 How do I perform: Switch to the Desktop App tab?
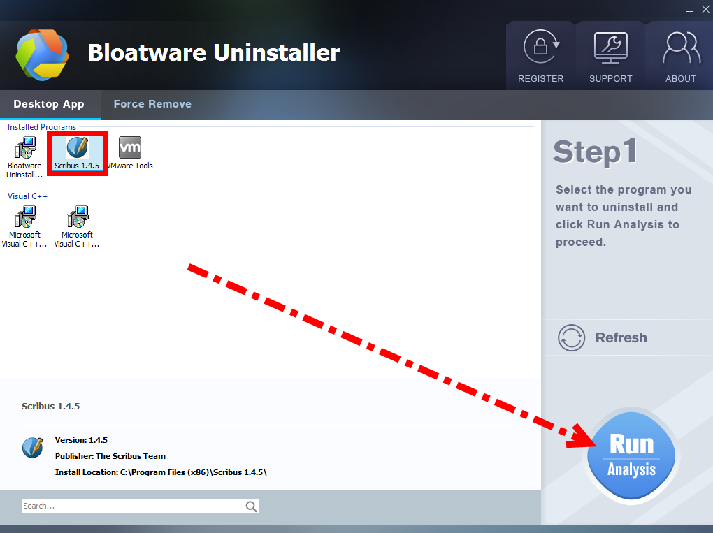(49, 104)
